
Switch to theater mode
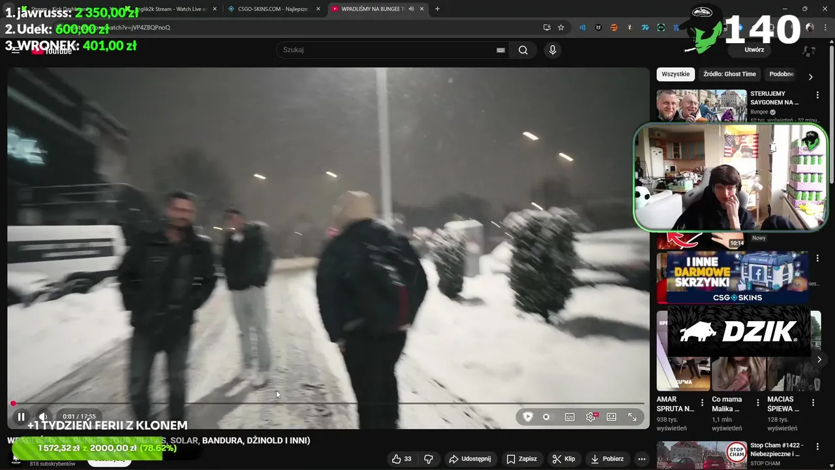[x=611, y=416]
